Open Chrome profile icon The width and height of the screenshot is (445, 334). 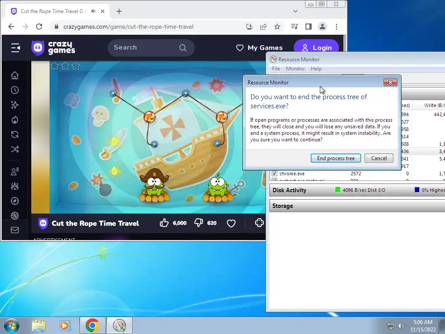point(322,27)
